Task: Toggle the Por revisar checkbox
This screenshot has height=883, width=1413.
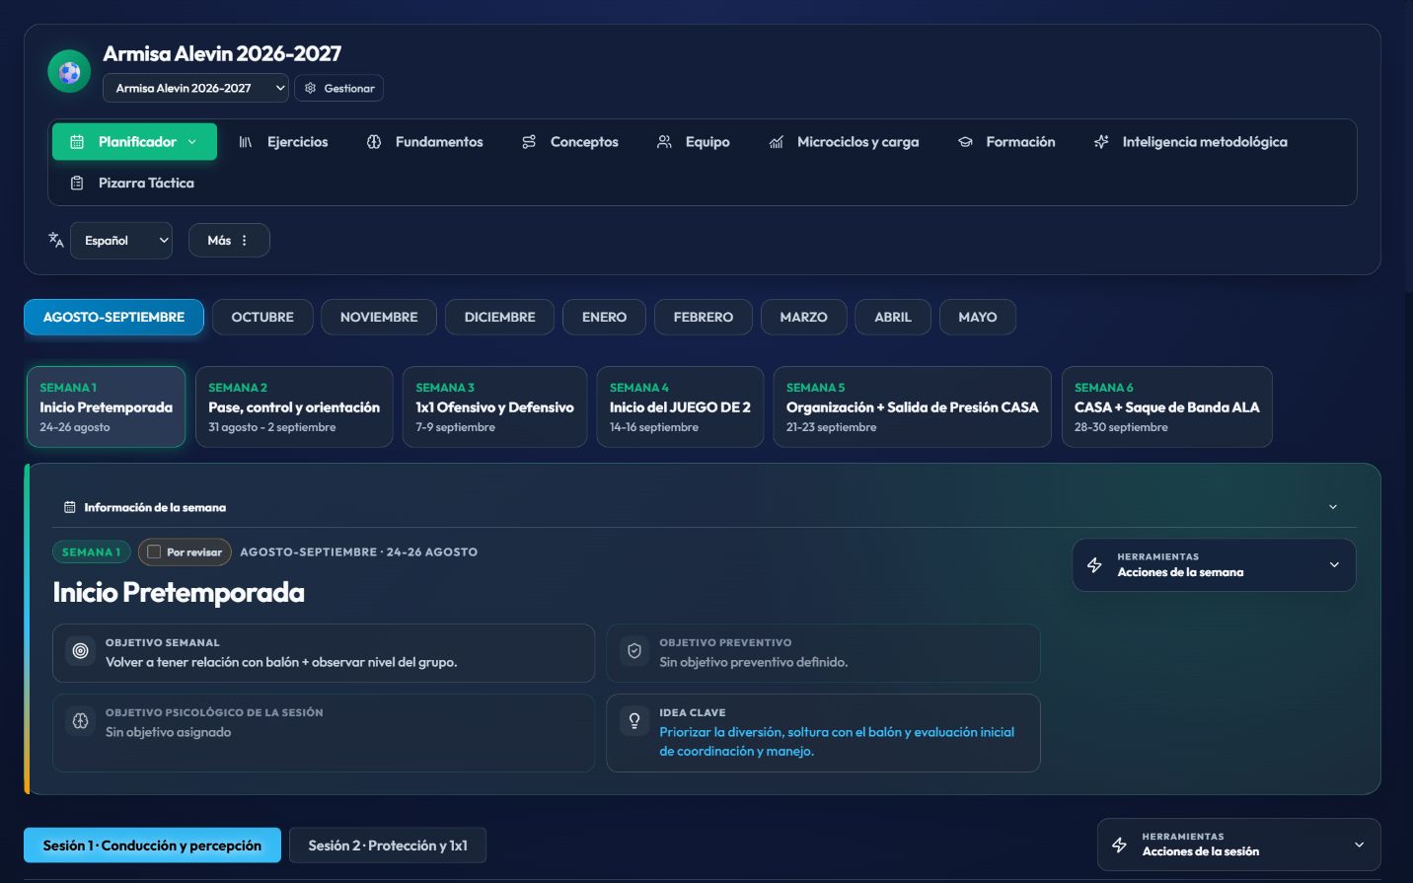Action: 154,552
